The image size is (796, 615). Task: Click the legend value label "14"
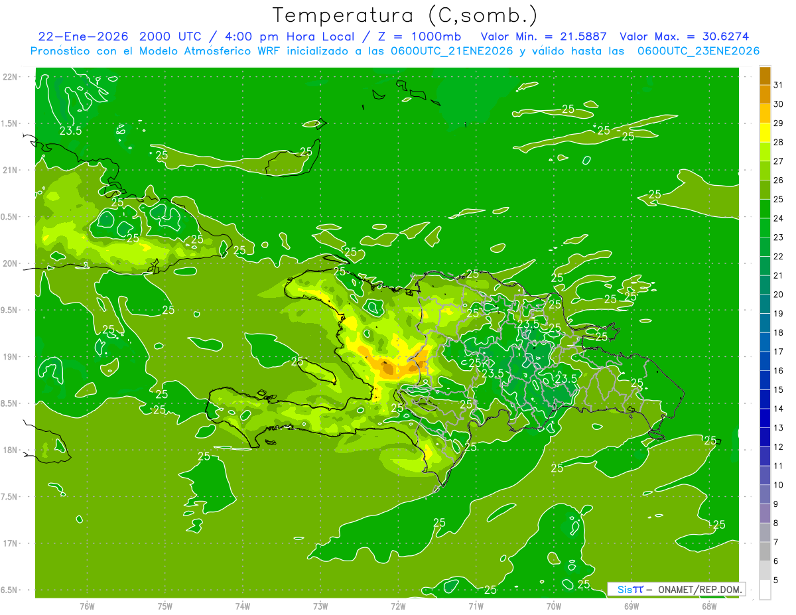pyautogui.click(x=779, y=409)
